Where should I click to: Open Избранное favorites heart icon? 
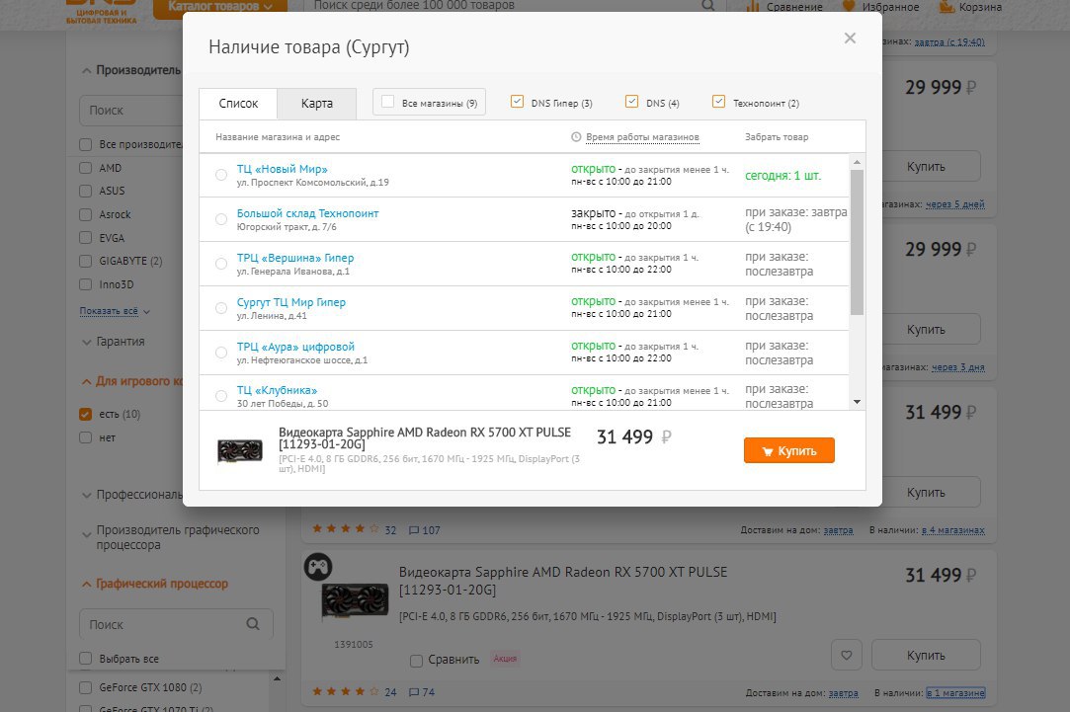[849, 6]
